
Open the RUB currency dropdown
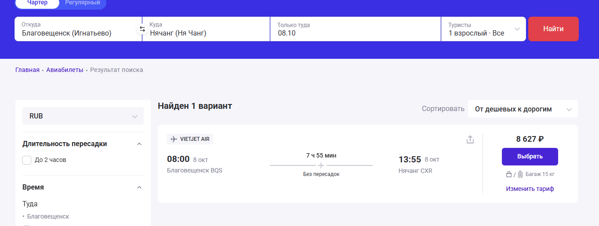83,116
